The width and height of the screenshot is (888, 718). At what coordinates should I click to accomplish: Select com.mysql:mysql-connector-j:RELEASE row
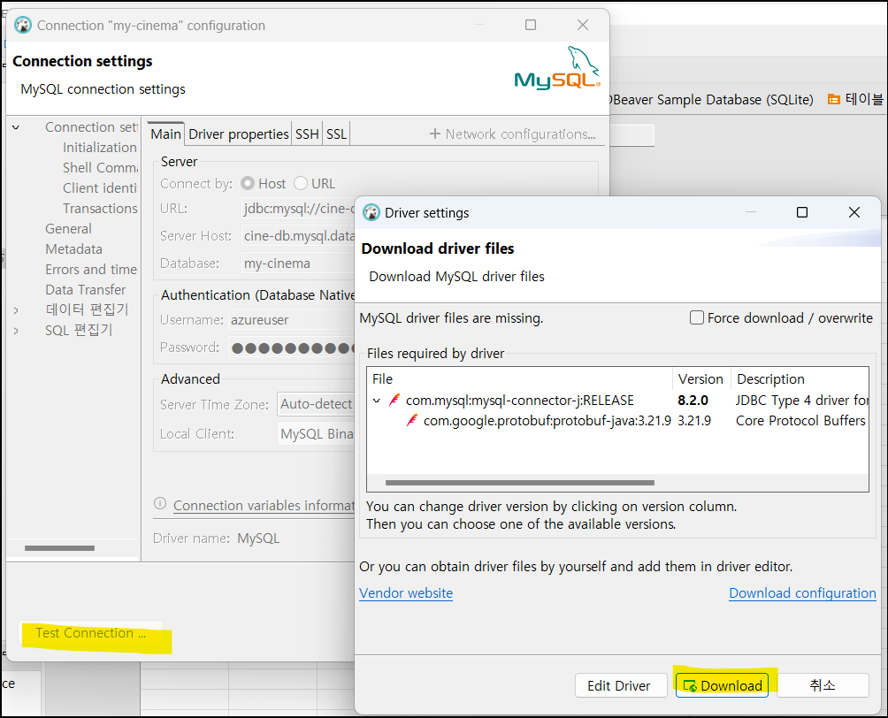coord(519,401)
